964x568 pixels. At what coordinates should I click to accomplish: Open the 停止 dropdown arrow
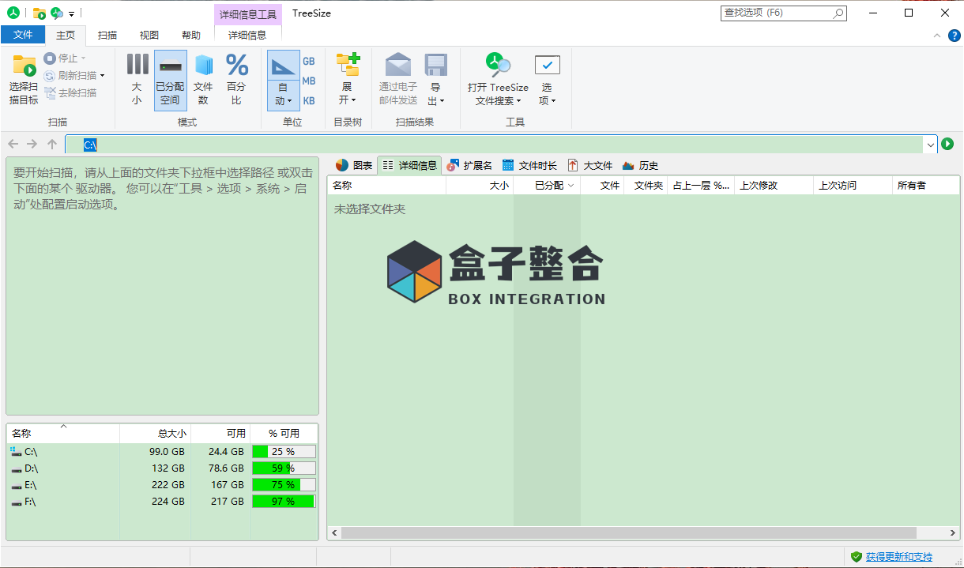tap(83, 58)
